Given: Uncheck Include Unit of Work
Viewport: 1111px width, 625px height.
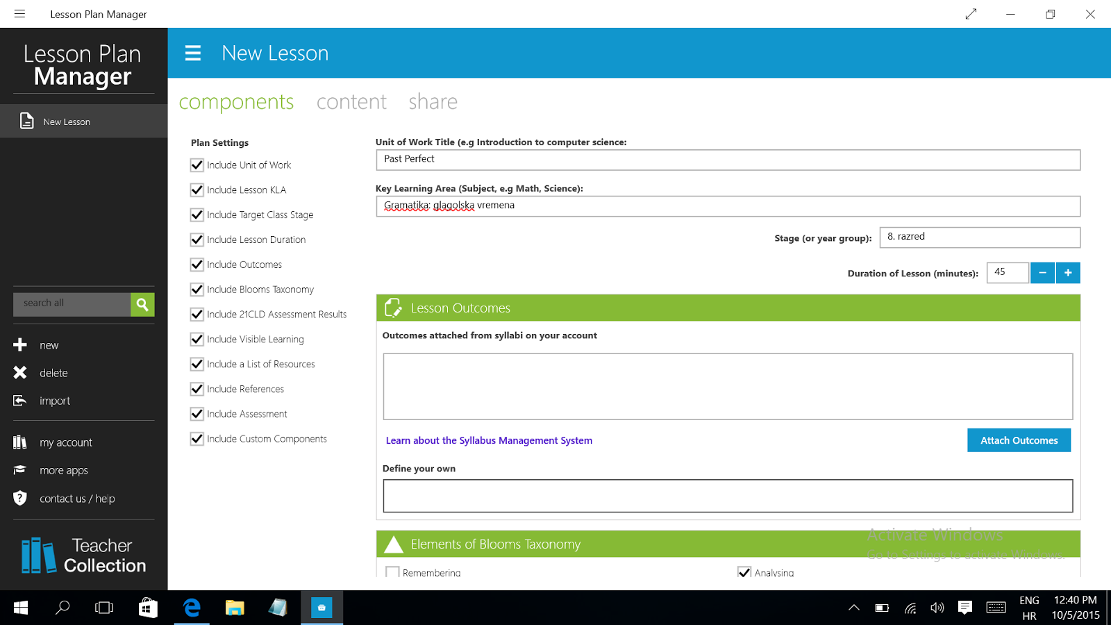Looking at the screenshot, I should coord(197,165).
